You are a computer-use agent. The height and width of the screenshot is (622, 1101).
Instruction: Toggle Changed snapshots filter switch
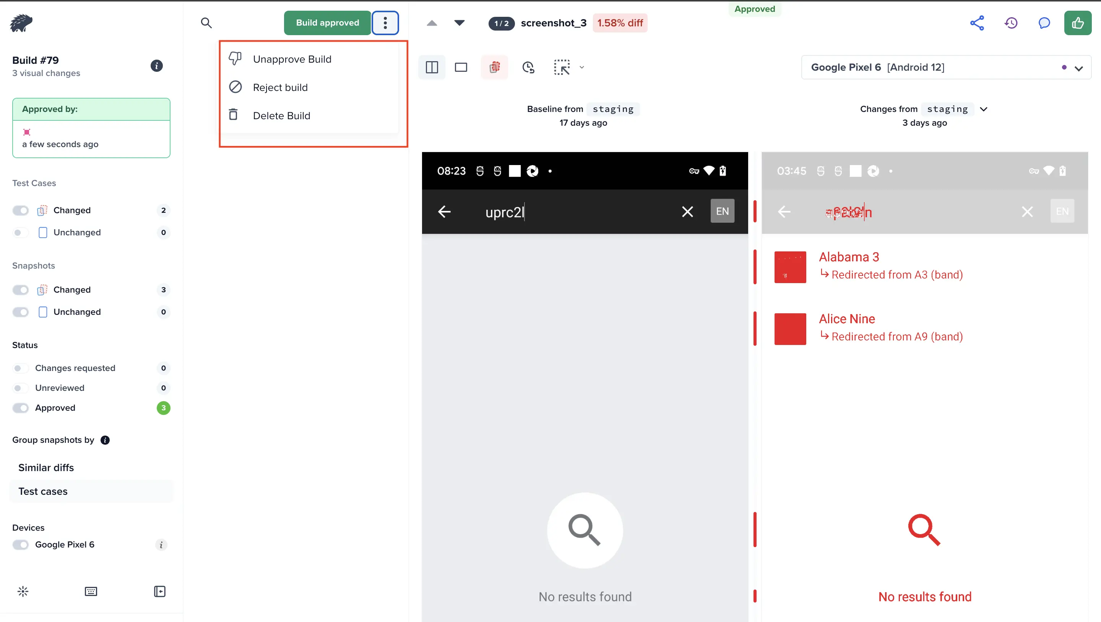(x=21, y=290)
